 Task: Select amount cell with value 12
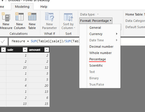point(39,67)
